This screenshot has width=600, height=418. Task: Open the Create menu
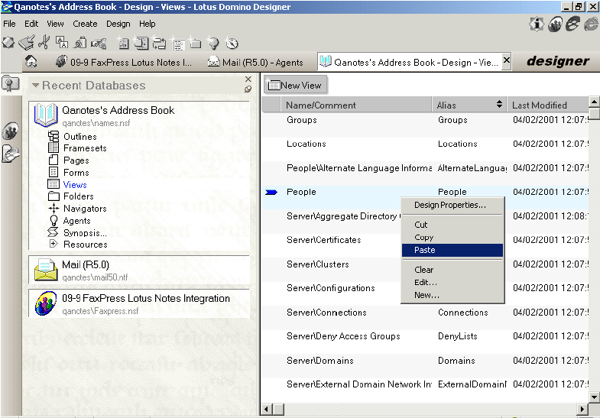[85, 24]
